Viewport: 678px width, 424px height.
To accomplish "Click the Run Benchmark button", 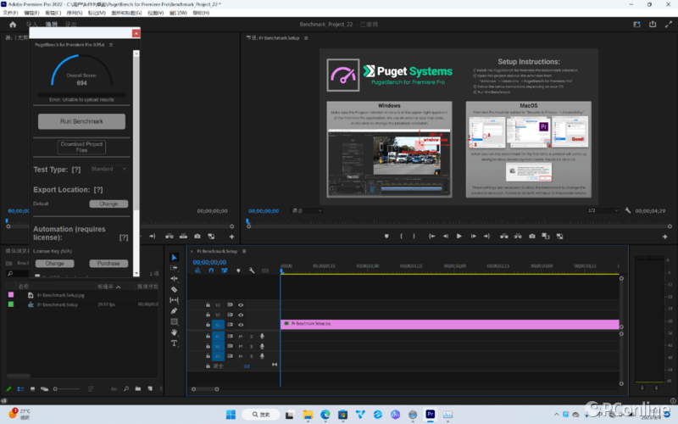I will point(81,121).
